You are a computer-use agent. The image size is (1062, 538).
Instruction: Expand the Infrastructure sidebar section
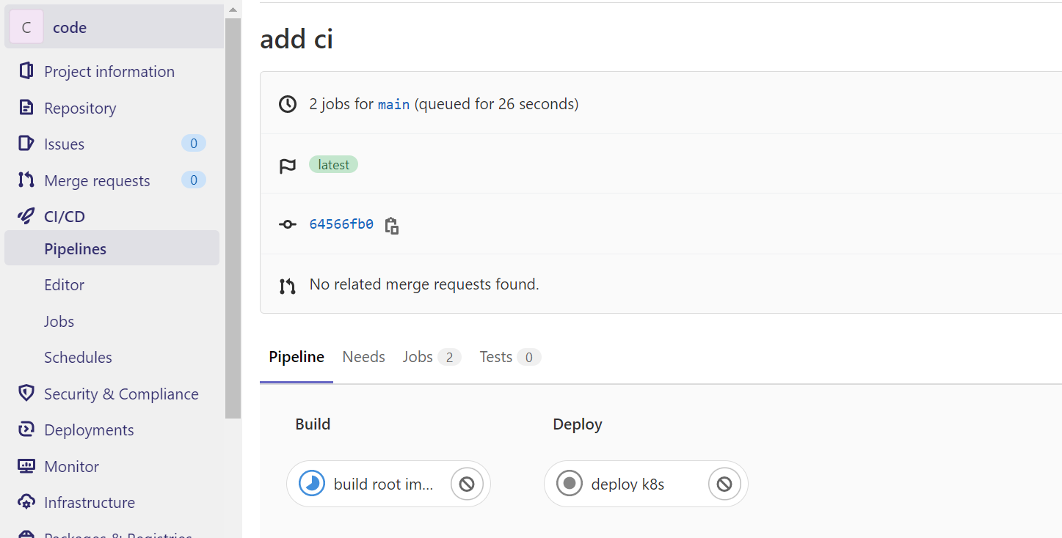click(89, 502)
